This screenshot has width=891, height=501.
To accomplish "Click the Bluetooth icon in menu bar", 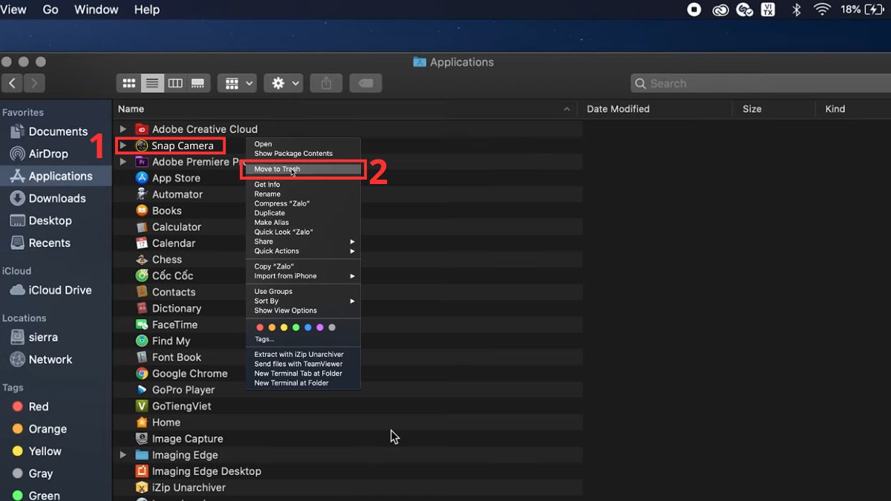I will coord(795,10).
